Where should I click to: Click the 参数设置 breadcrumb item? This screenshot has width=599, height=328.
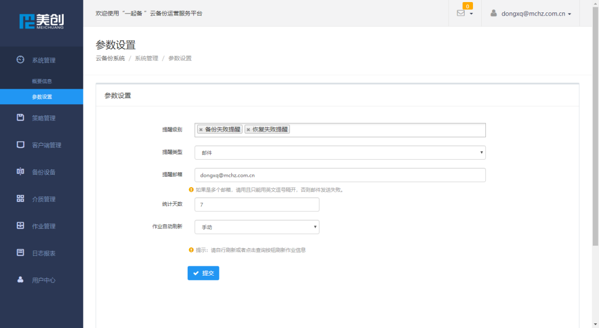pos(180,58)
